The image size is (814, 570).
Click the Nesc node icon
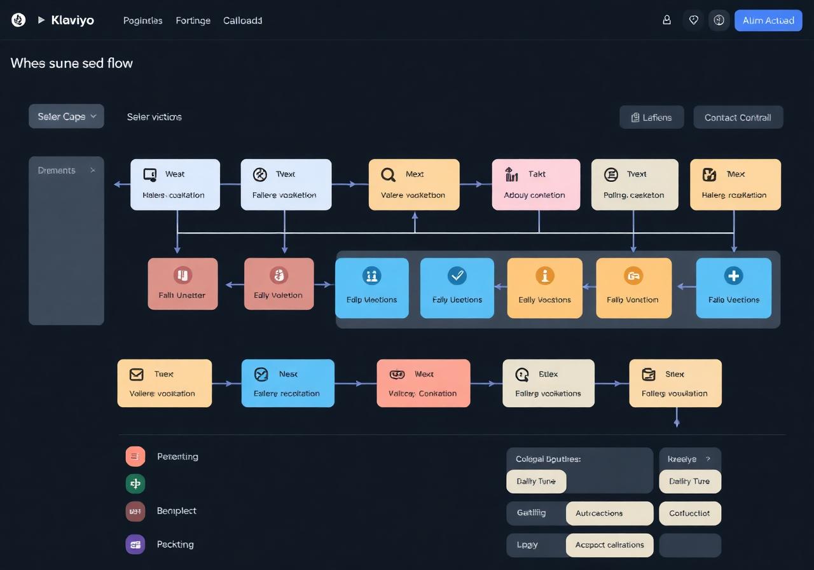261,374
